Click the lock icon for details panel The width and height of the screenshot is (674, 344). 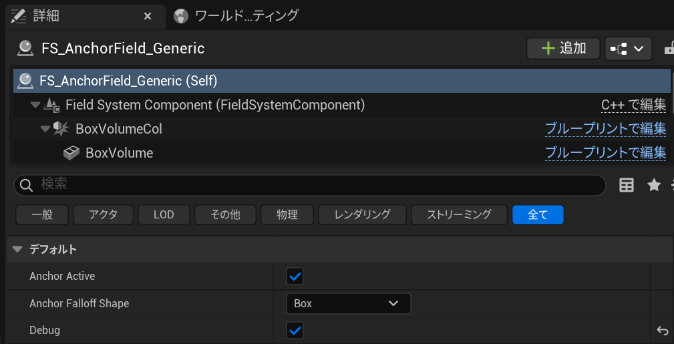[x=668, y=49]
